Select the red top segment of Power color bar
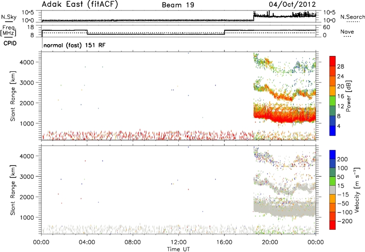 (x=333, y=61)
